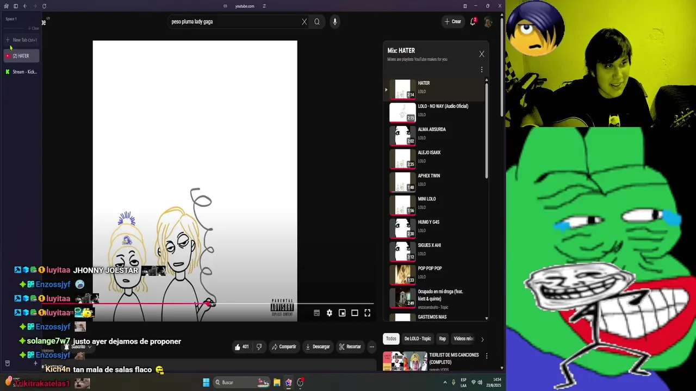The height and width of the screenshot is (391, 696).
Task: Clear the YouTube search text with X
Action: (304, 22)
